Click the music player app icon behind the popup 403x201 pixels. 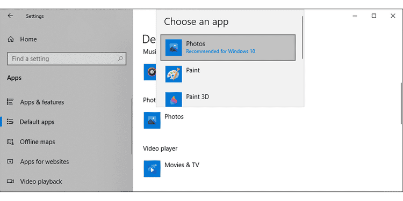[x=150, y=72]
